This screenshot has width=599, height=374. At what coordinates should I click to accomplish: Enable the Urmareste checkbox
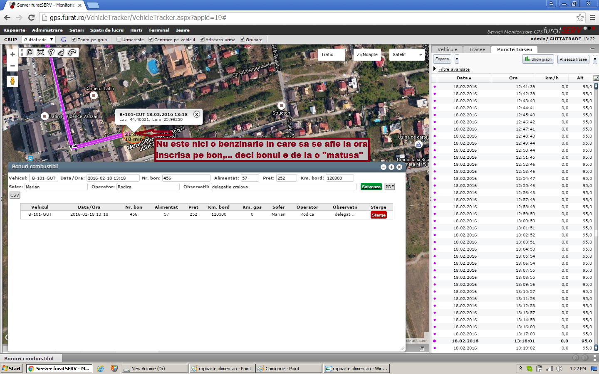[x=119, y=39]
